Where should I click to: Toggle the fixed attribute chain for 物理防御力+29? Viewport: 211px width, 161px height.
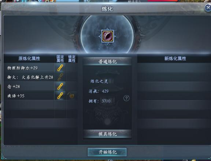[60, 68]
